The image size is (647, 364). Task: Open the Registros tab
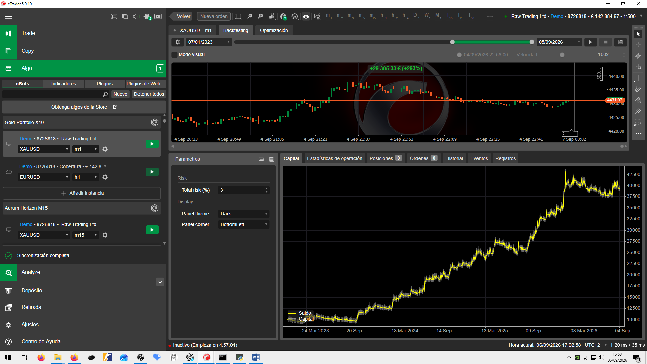click(x=505, y=158)
